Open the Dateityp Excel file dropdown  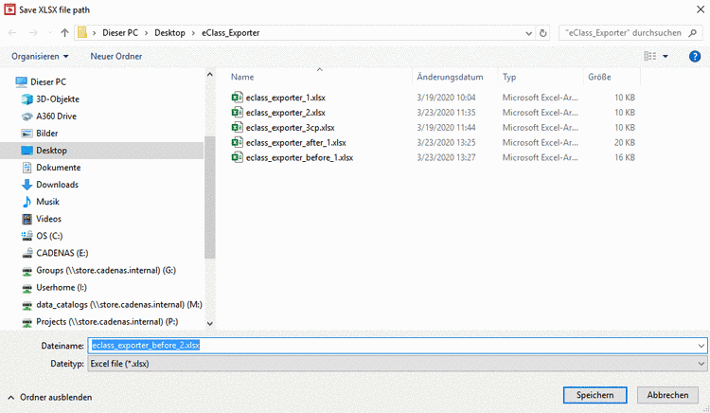click(x=397, y=364)
